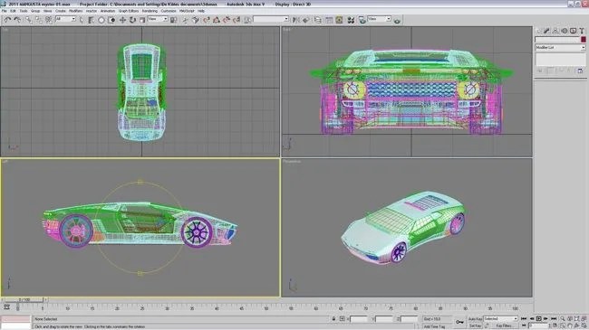The width and height of the screenshot is (589, 330).
Task: Open the reference coordinate system View dropdown
Action: [x=158, y=19]
